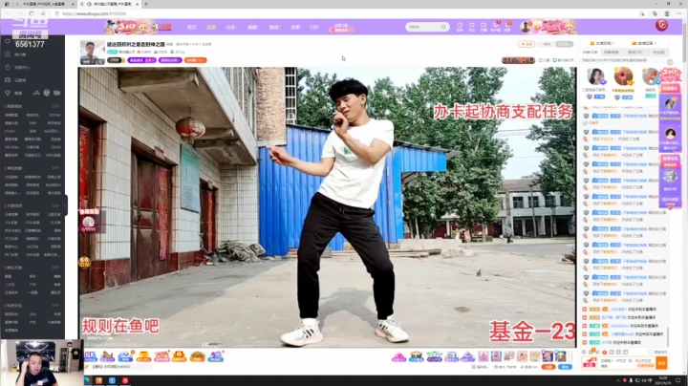Collapse the left sidebar handle
Image resolution: width=688 pixels, height=386 pixels.
[x=66, y=205]
